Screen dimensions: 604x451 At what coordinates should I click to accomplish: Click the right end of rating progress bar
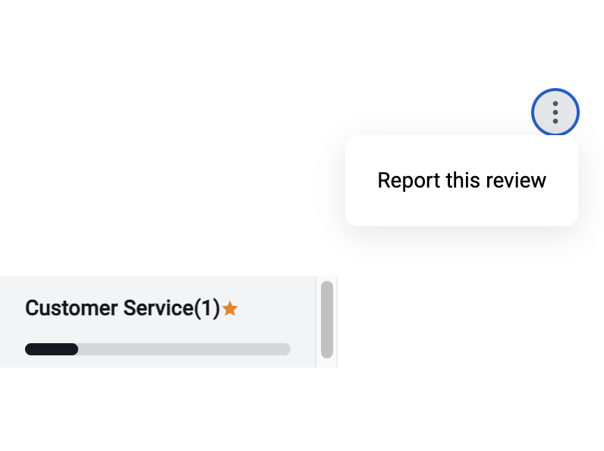[x=286, y=349]
